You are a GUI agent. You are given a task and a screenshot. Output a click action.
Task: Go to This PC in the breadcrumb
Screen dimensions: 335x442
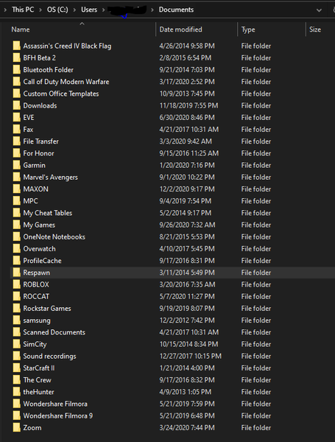[23, 10]
